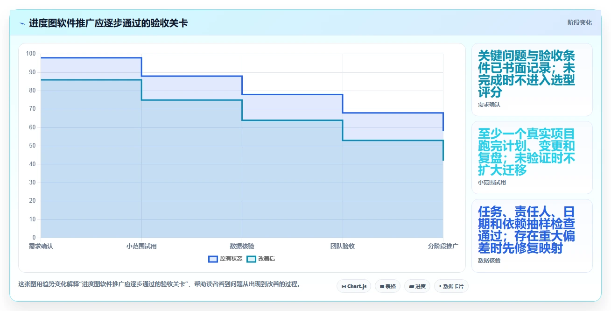Select the 进度 tag
611x311 pixels.
click(417, 286)
